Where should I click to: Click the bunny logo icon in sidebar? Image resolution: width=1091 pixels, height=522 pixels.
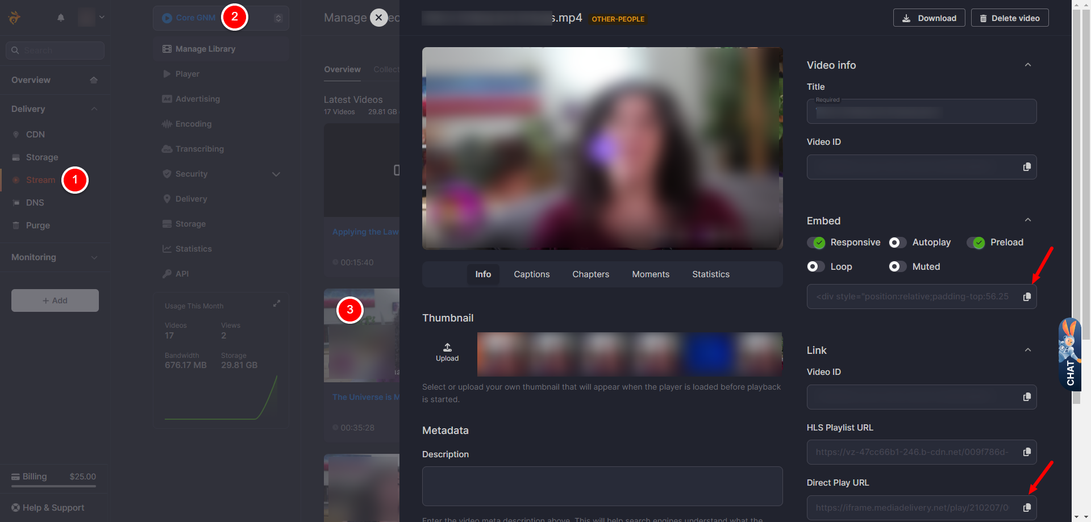14,18
